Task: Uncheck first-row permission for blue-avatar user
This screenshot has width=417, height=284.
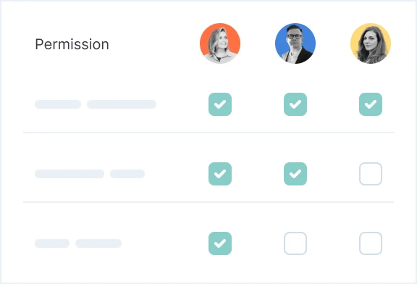Action: click(295, 104)
